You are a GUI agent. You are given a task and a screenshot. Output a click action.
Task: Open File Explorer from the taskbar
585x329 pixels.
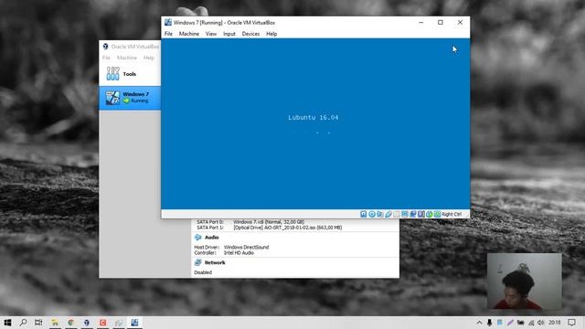point(55,323)
